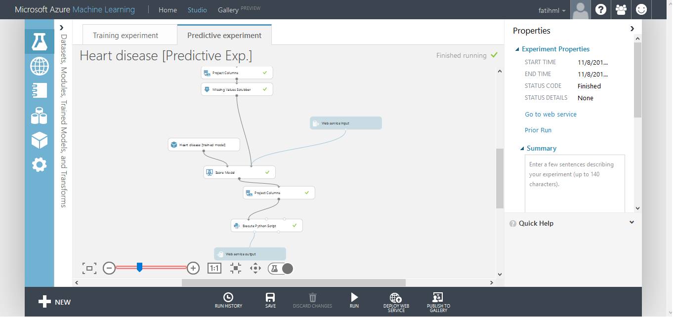Screen dimensions: 675x317
Task: Select the Missing Values Scrubber module
Action: pos(237,89)
